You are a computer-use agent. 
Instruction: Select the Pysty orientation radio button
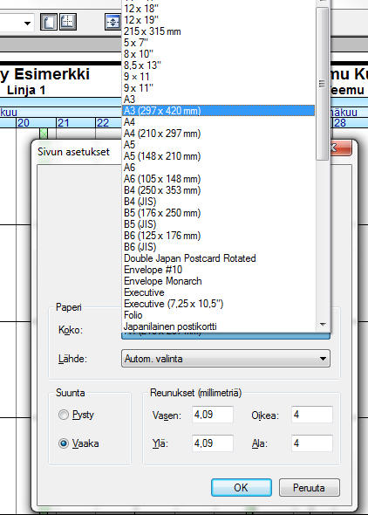pyautogui.click(x=64, y=415)
